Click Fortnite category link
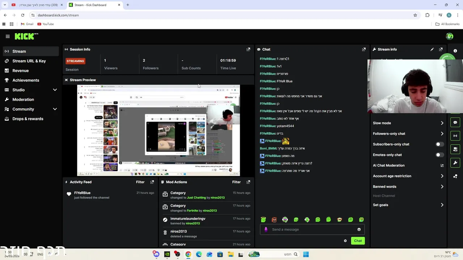The width and height of the screenshot is (463, 260). click(192, 211)
